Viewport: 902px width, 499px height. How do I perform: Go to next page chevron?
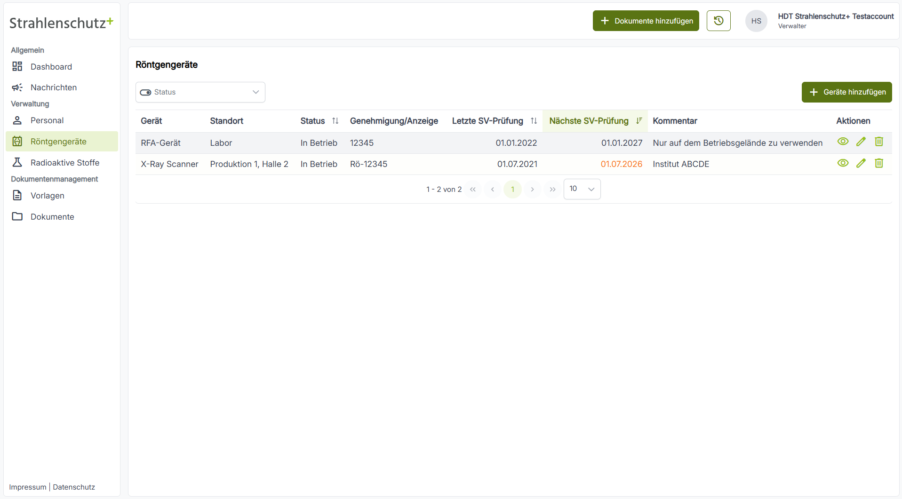[x=532, y=189]
